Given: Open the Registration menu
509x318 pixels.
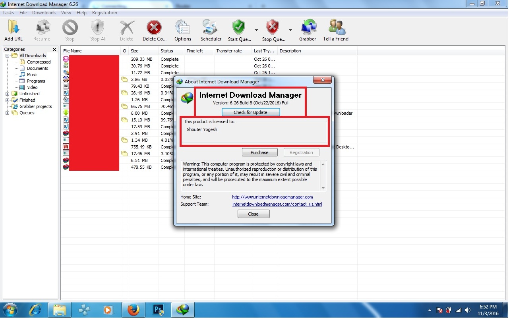Looking at the screenshot, I should (105, 13).
